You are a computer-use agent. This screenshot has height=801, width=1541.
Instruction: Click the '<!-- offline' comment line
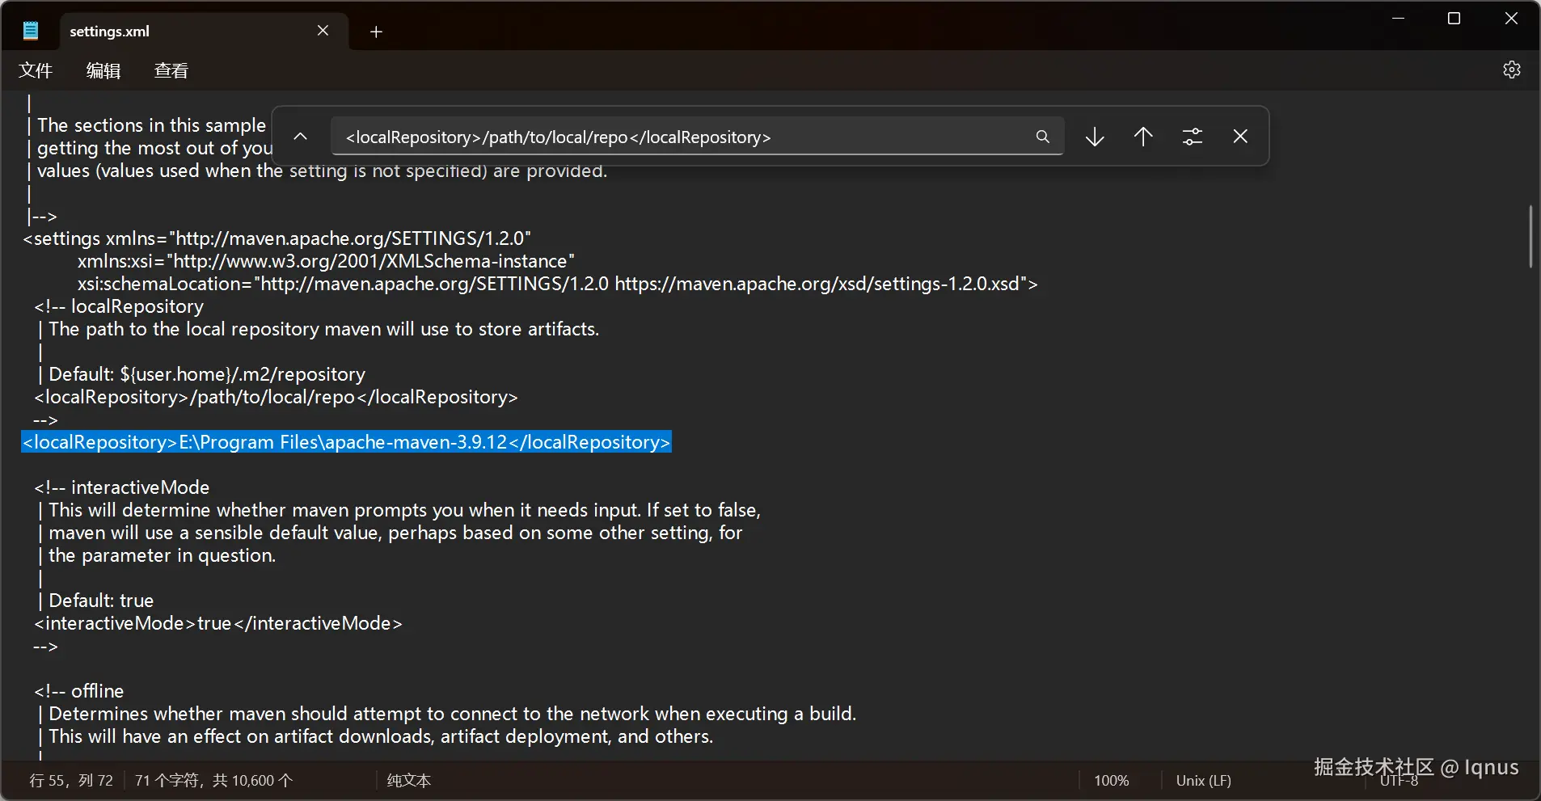coord(79,691)
